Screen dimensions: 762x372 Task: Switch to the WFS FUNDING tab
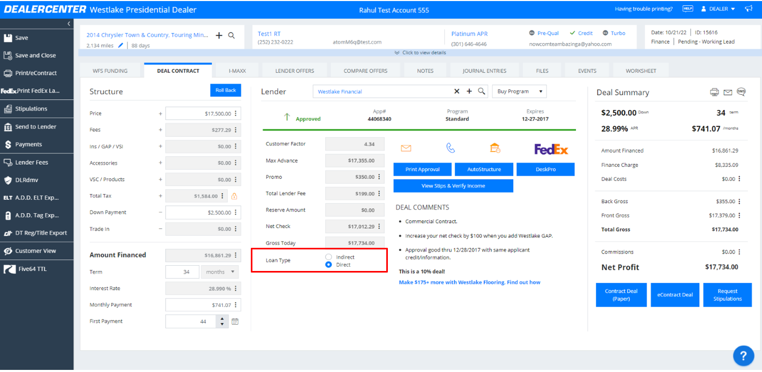click(110, 71)
